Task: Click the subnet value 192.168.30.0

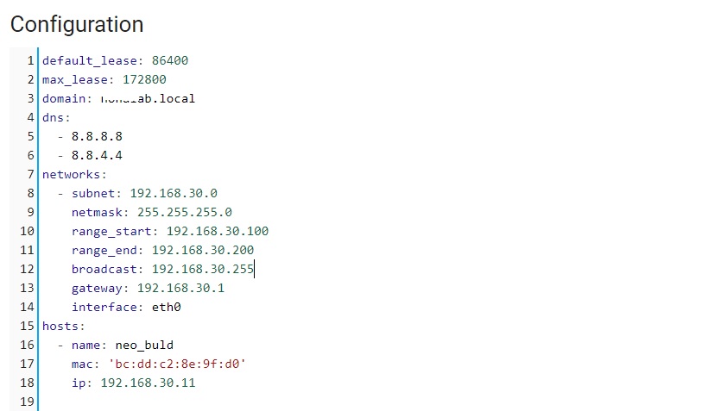Action: (174, 193)
